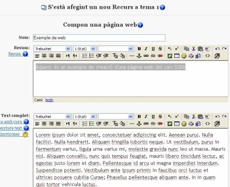Open the empty style dropdown in Resum editor
Image resolution: width=230 pixels, height=187 pixels.
[116, 49]
